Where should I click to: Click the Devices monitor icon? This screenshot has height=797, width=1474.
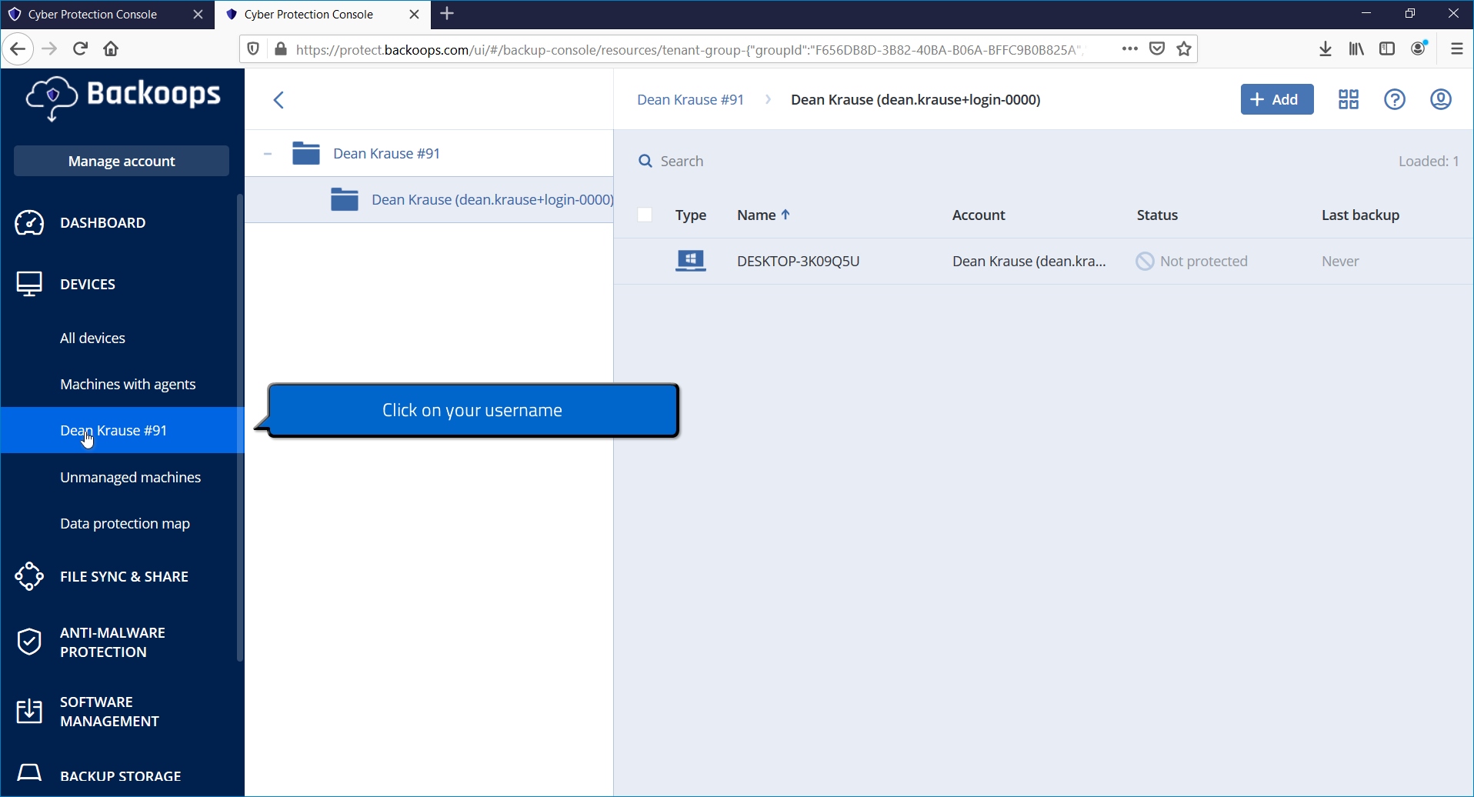click(29, 284)
